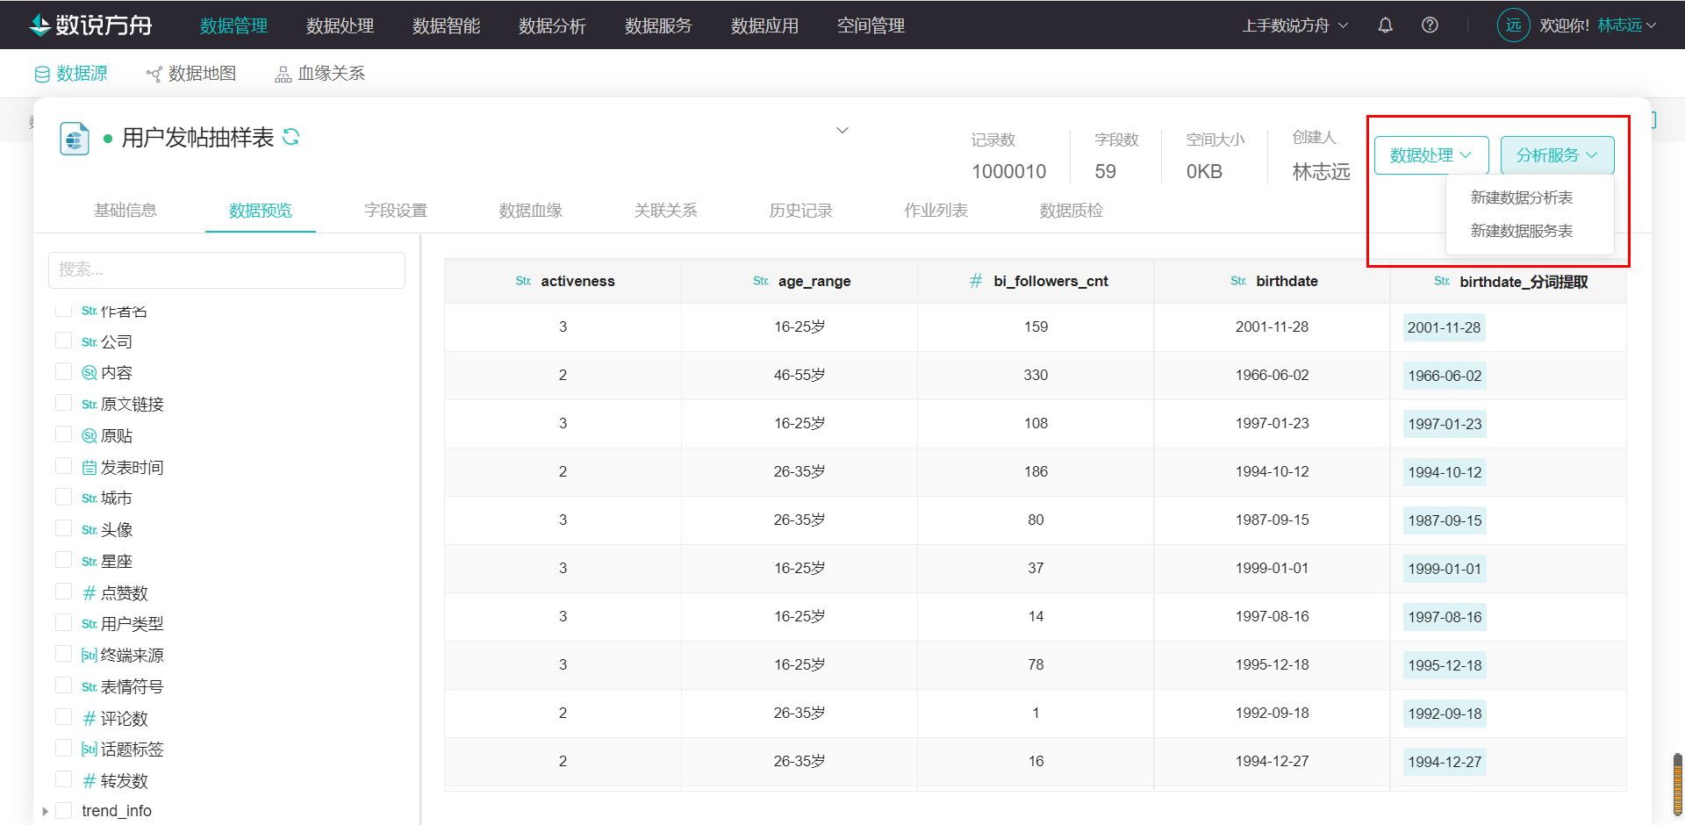Click the Str type icon of activeness column
Screen dimensions: 1685x825
[523, 281]
